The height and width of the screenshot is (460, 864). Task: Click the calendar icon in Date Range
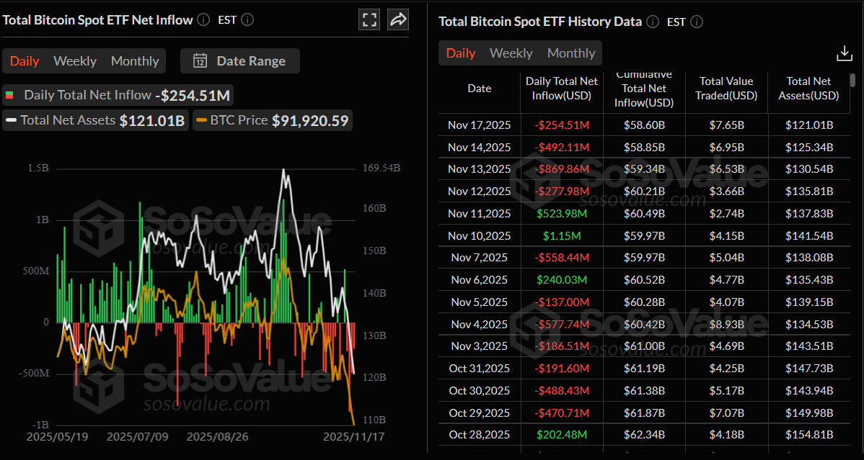tap(200, 60)
